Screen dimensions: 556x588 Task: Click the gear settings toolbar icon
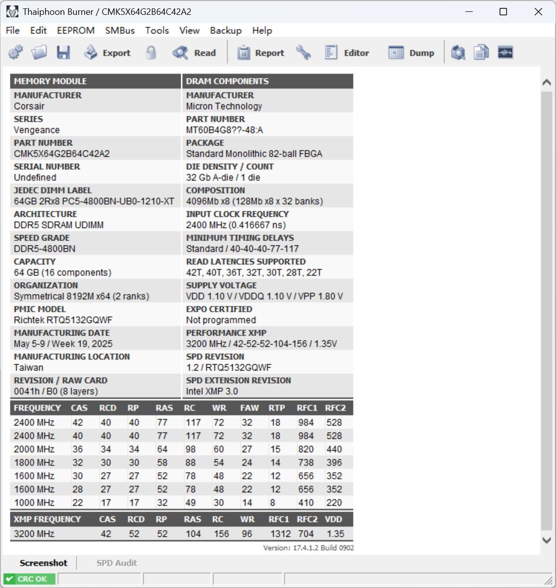(x=15, y=52)
